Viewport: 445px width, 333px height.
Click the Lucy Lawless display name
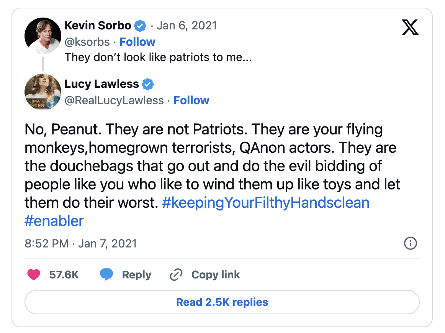pyautogui.click(x=102, y=84)
